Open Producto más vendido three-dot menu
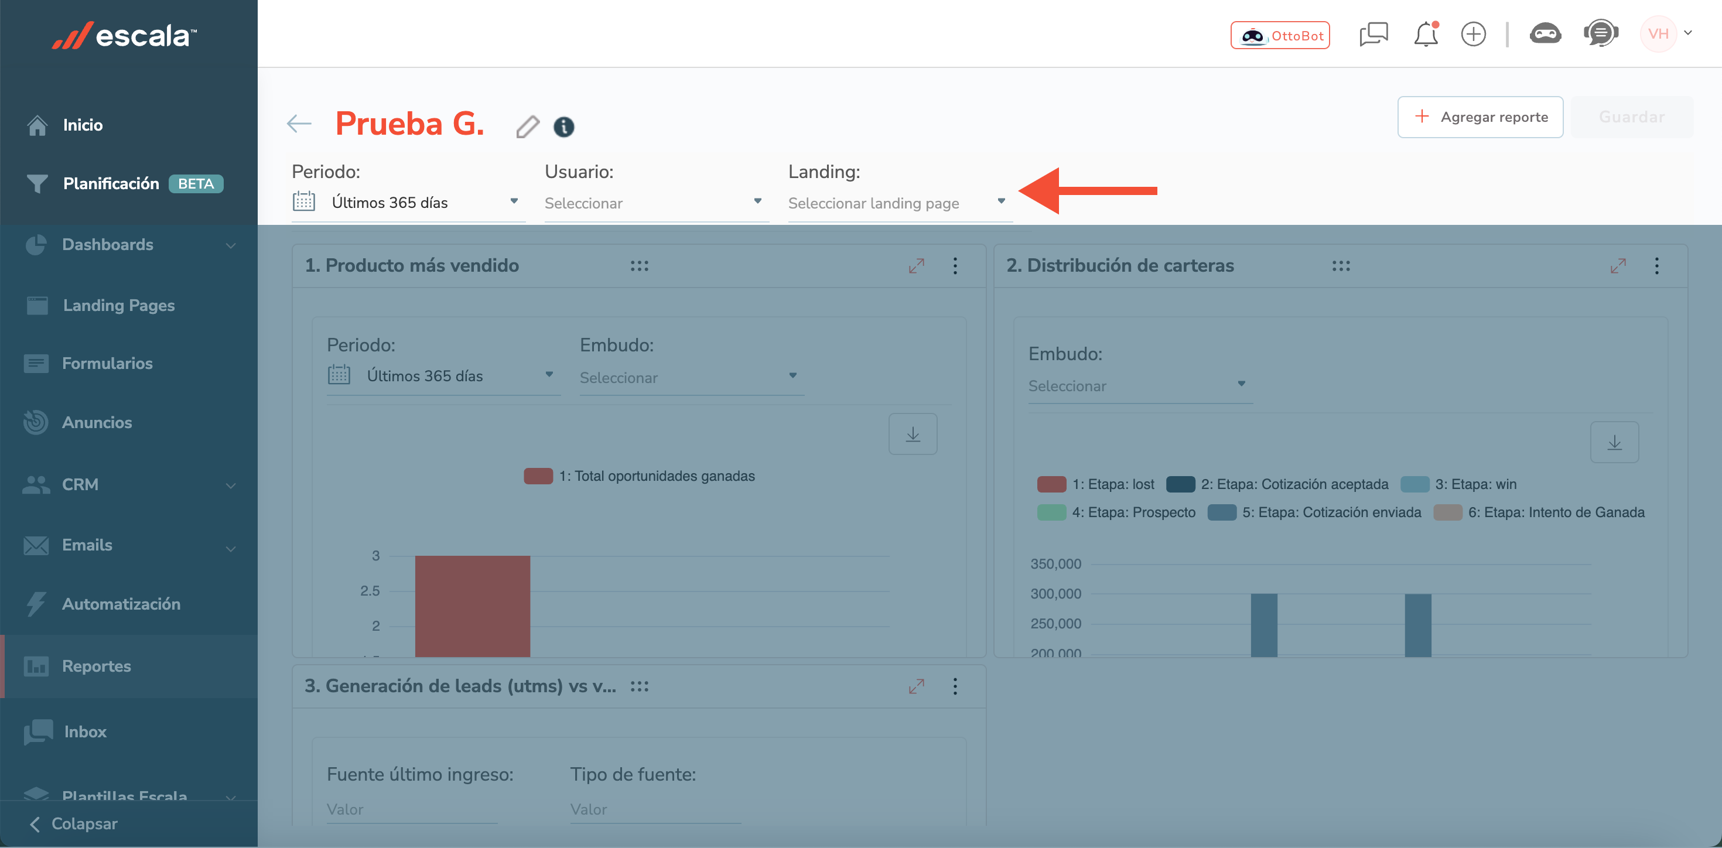Image resolution: width=1722 pixels, height=848 pixels. click(955, 266)
